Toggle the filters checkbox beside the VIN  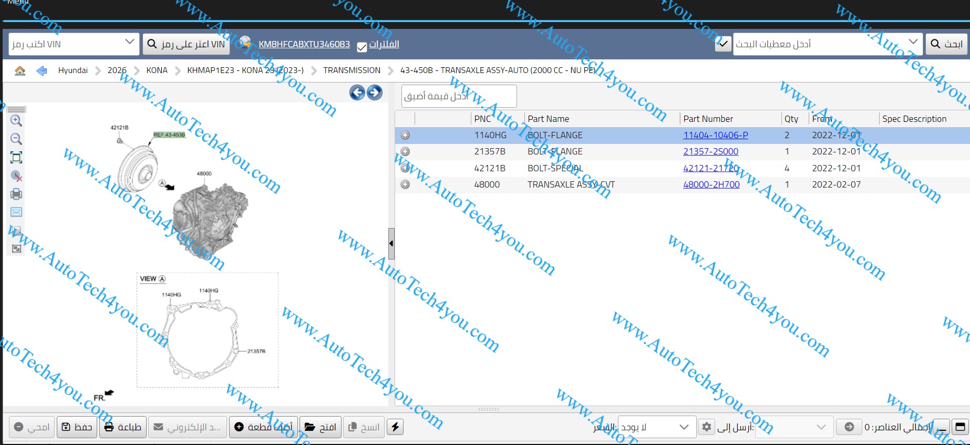[362, 48]
